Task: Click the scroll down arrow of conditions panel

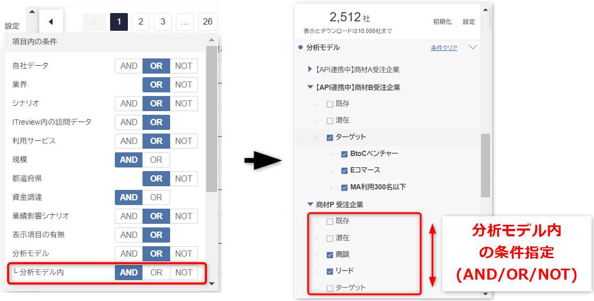Action: pyautogui.click(x=211, y=283)
